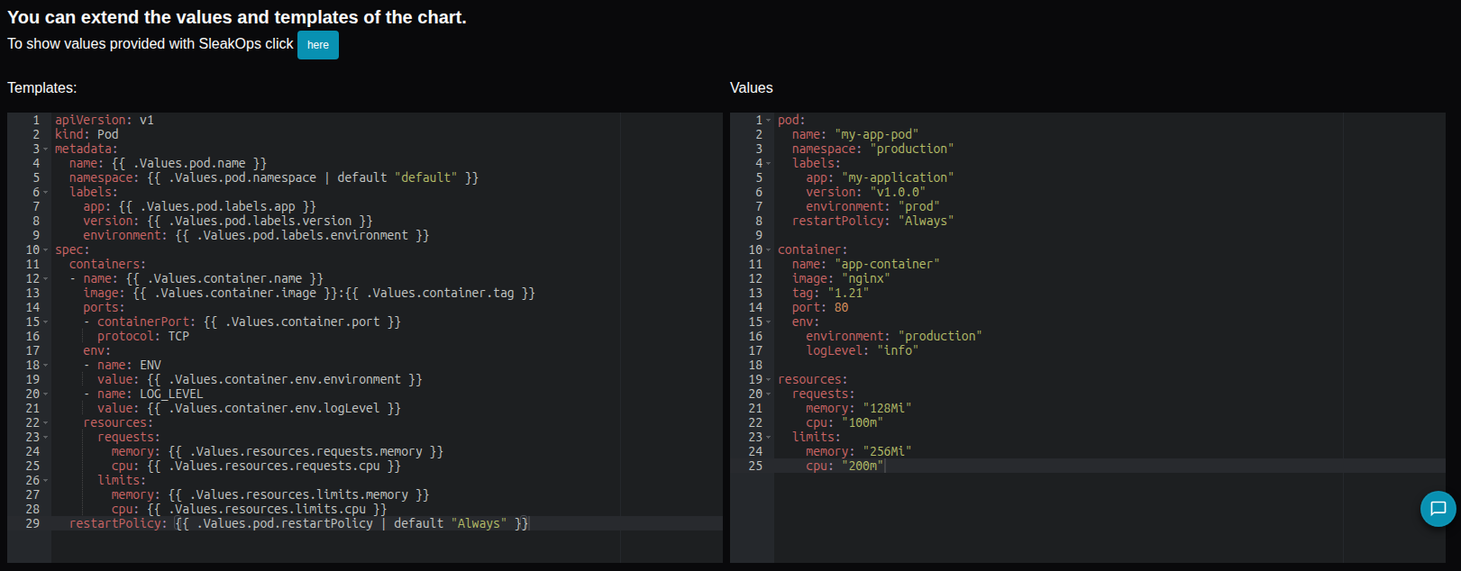Collapse the ENV entry fold on Templates line 18
The width and height of the screenshot is (1461, 571).
point(46,365)
